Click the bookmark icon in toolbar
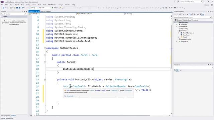This screenshot has width=214, height=120. [175, 8]
